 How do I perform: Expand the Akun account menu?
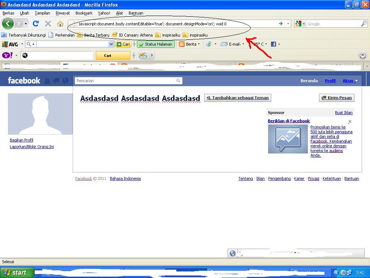pos(350,81)
